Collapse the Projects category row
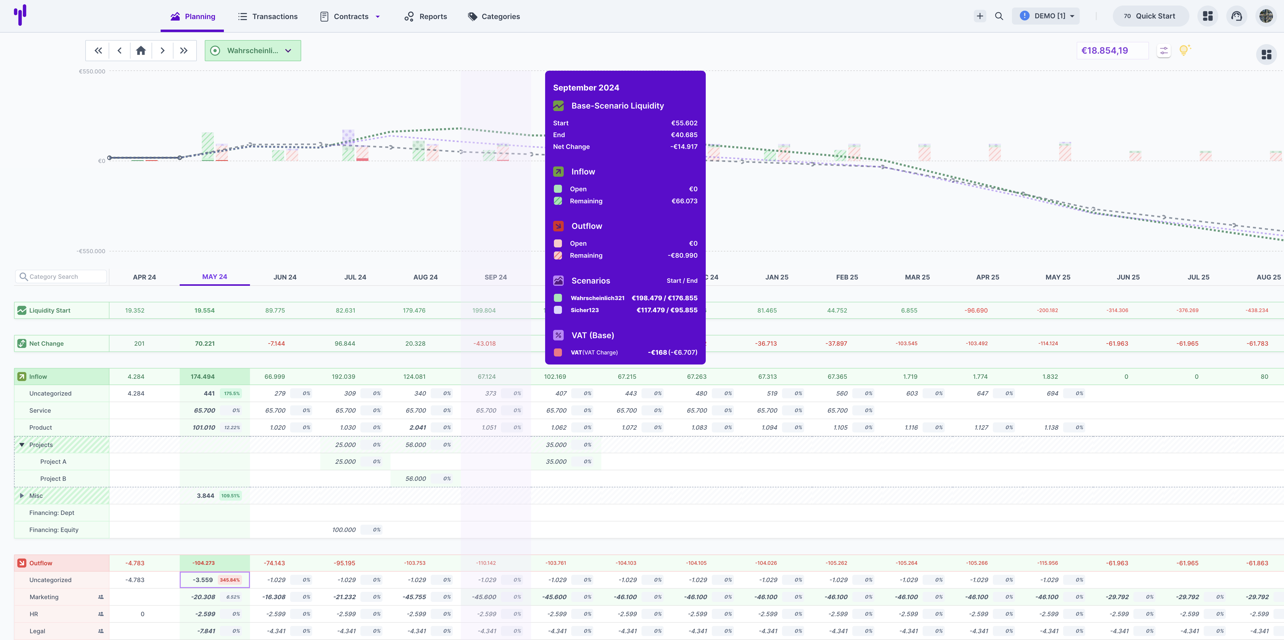The width and height of the screenshot is (1284, 640). (x=22, y=445)
